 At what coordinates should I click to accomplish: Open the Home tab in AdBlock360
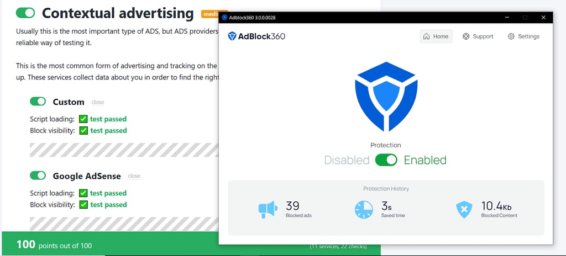[x=436, y=36]
